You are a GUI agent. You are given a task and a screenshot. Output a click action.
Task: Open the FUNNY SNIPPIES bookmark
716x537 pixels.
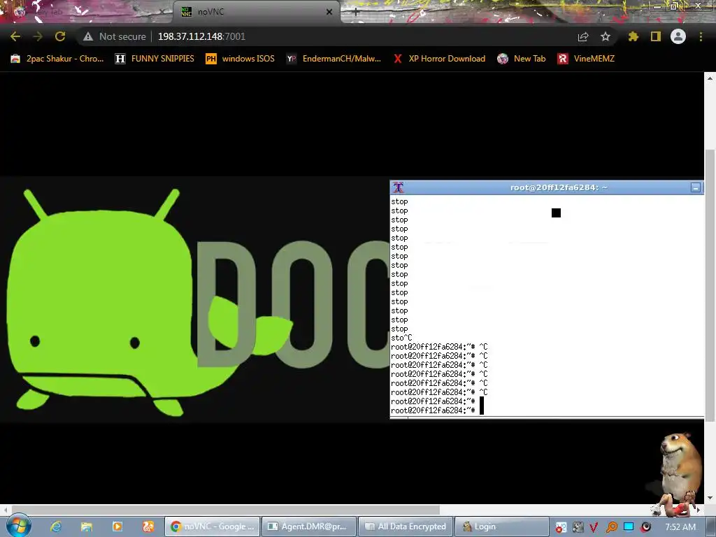coord(155,59)
